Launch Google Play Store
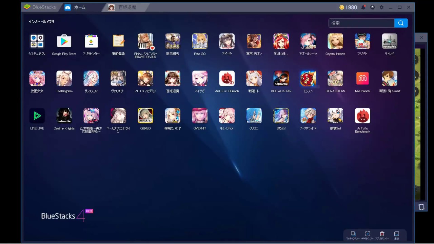The image size is (434, 244). (64, 41)
